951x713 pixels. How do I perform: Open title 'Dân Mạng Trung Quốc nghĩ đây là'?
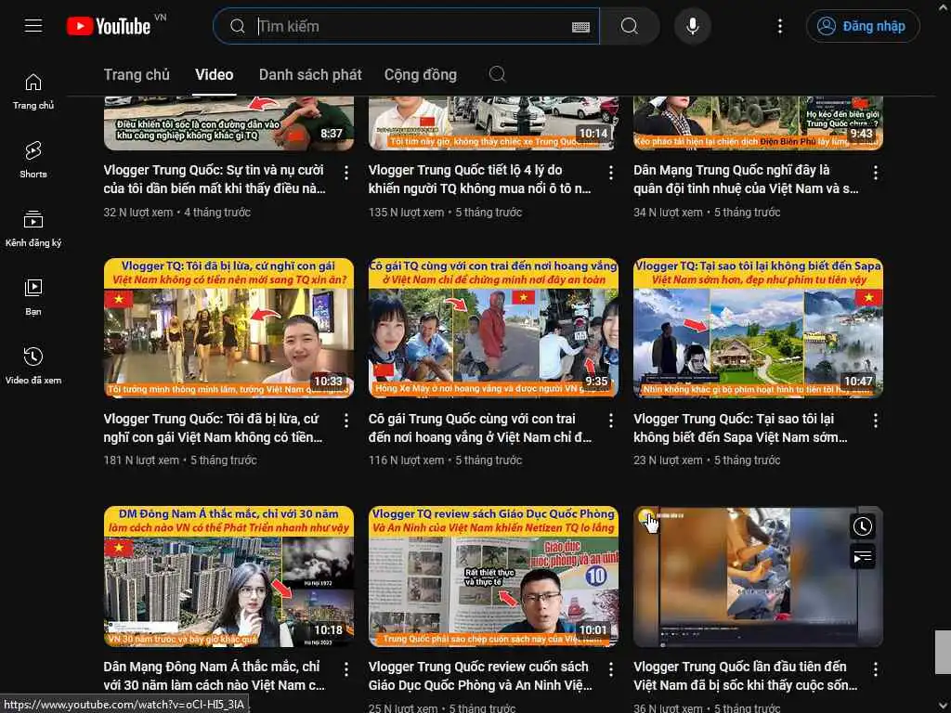point(746,179)
